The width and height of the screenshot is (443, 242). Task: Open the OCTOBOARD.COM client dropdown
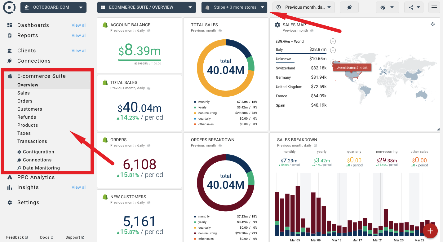pyautogui.click(x=53, y=7)
